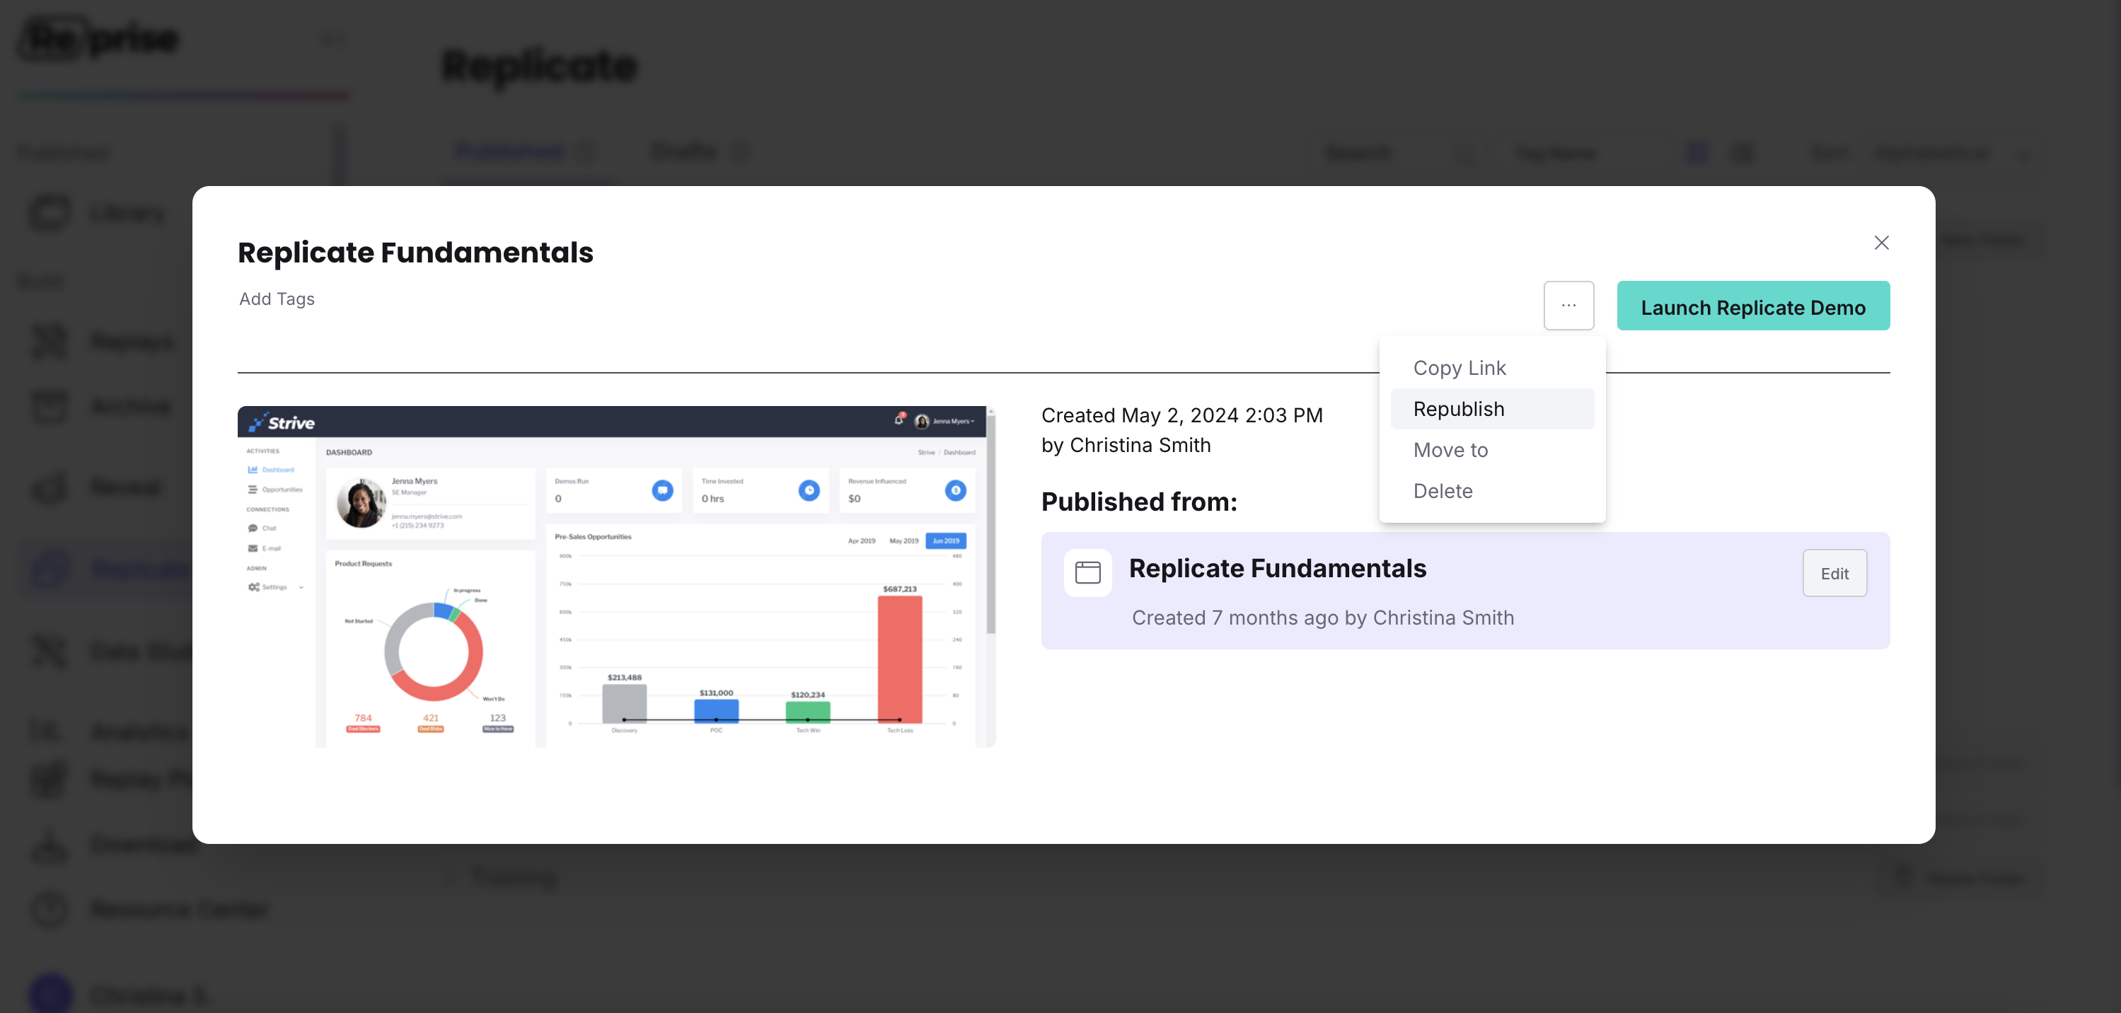Choose Delete from the options menu

click(1492, 491)
